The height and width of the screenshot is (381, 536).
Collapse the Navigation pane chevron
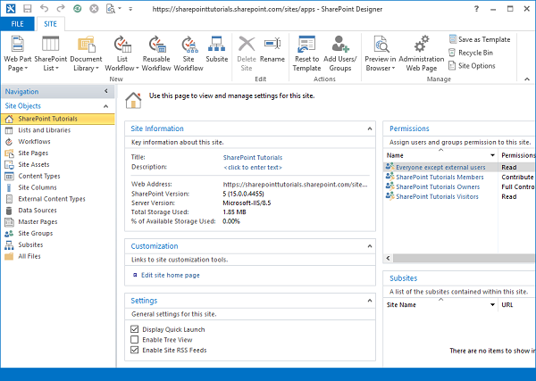point(106,91)
